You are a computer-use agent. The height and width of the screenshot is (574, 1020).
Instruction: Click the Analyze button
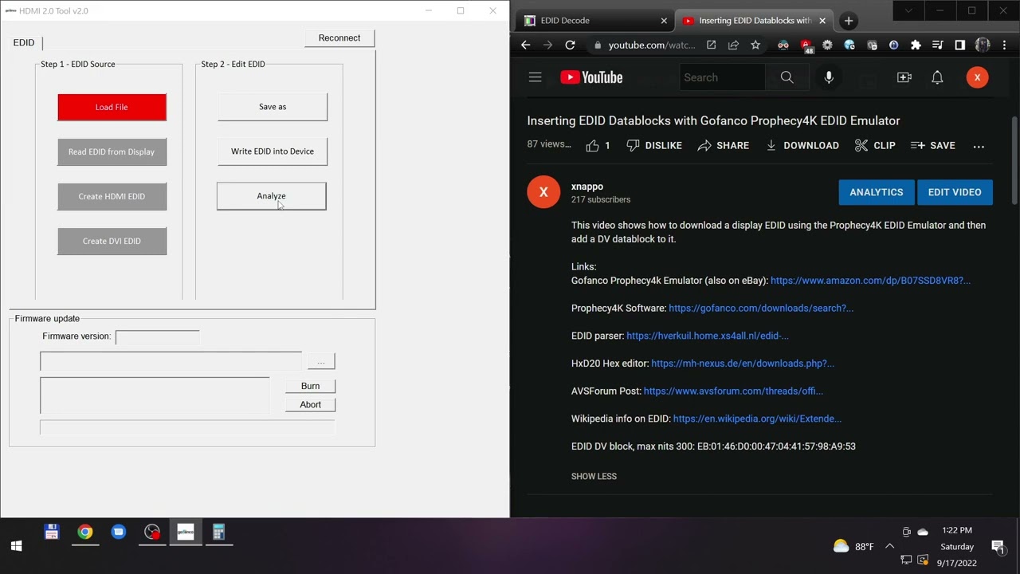tap(272, 196)
